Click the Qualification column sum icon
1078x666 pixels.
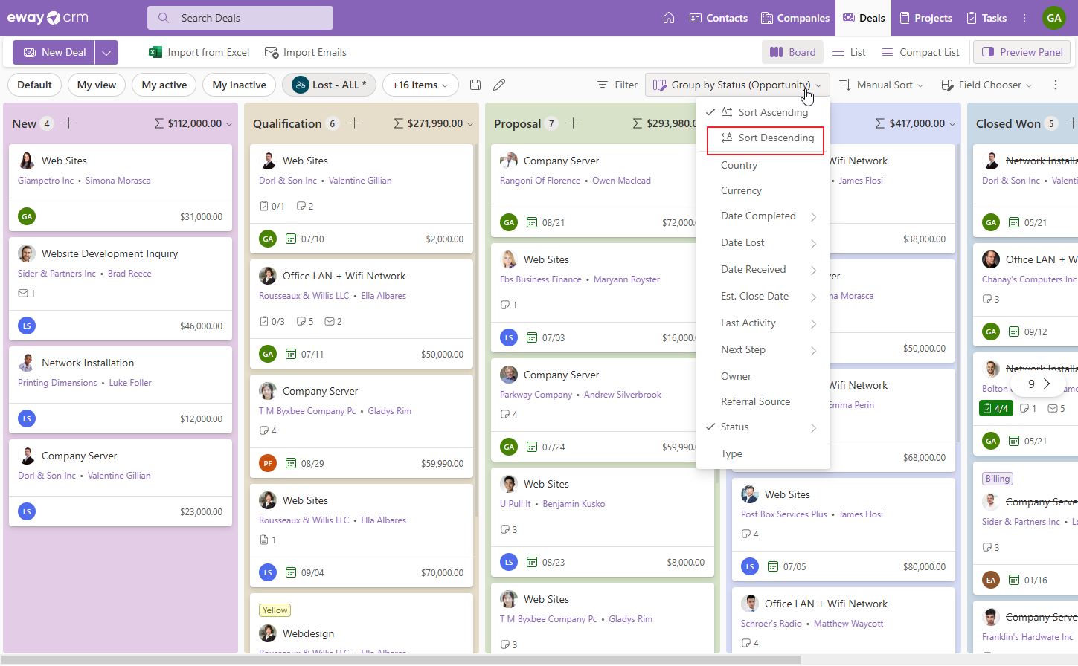point(399,123)
